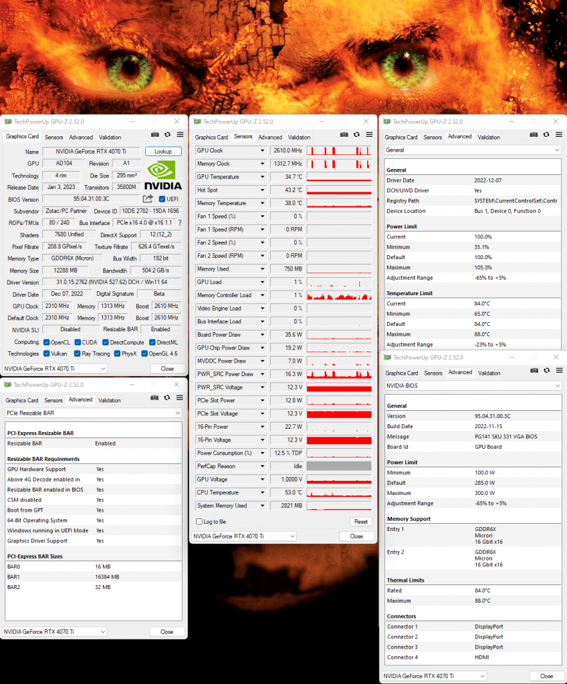567x684 pixels.
Task: Click camera icon in NVIDIA BIOS window
Action: tap(534, 370)
